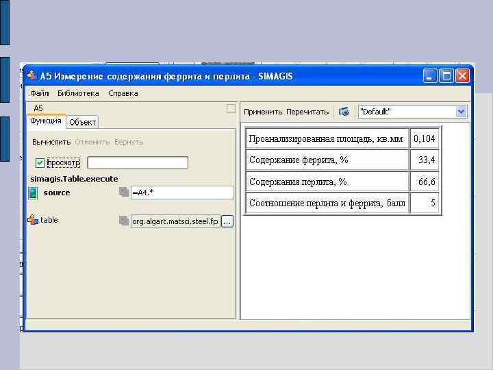Minimize the SIMAGIS window
This screenshot has width=493, height=370.
pos(429,76)
